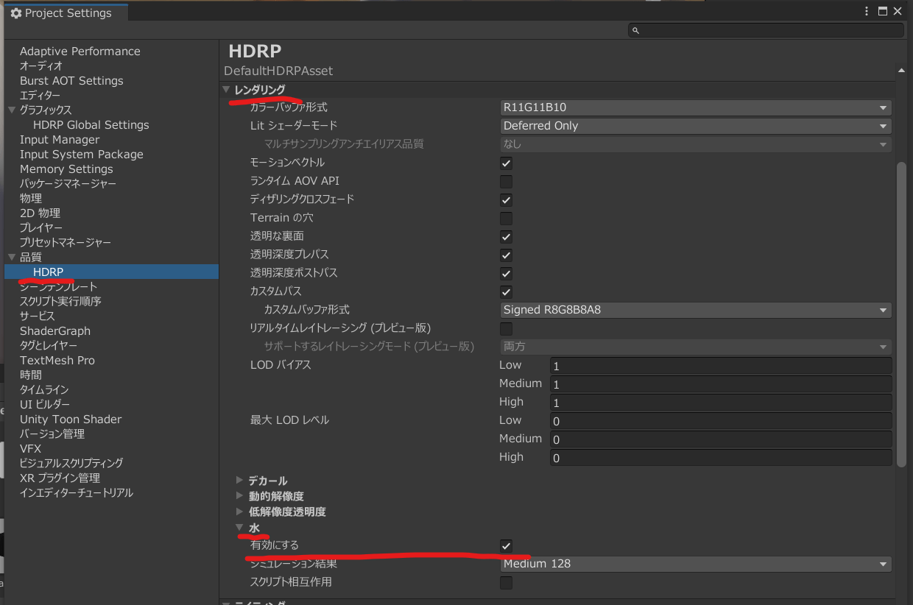Image resolution: width=913 pixels, height=605 pixels.
Task: Uncheck 有効にする under the 水 section
Action: 506,545
